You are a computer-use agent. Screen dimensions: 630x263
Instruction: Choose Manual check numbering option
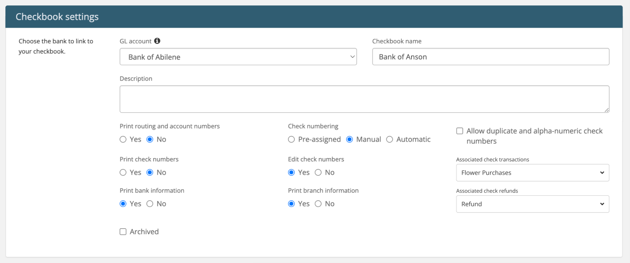click(x=349, y=140)
